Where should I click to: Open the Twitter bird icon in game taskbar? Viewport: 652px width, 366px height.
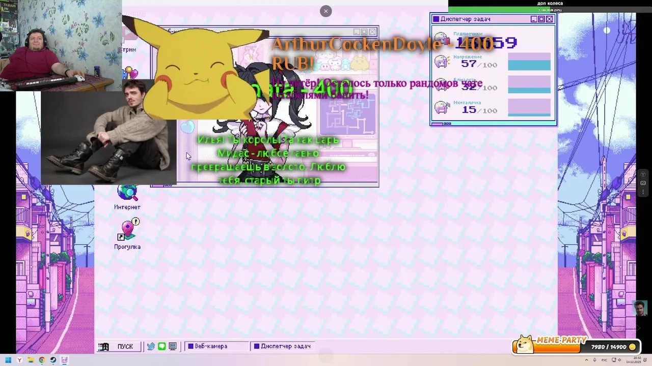[x=151, y=347]
